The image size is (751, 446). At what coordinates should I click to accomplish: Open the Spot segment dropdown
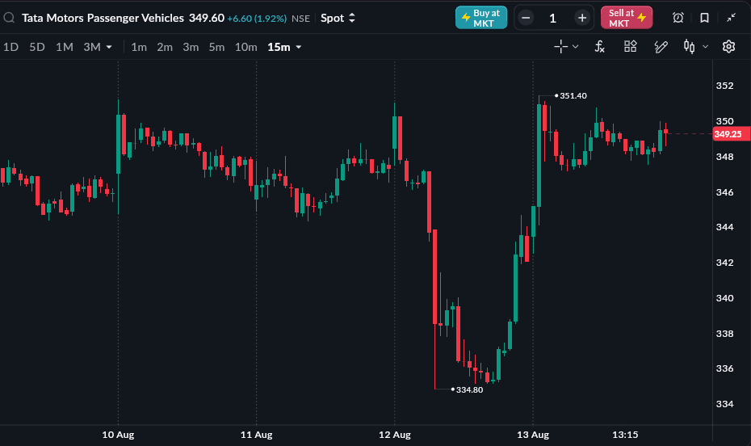click(x=338, y=19)
